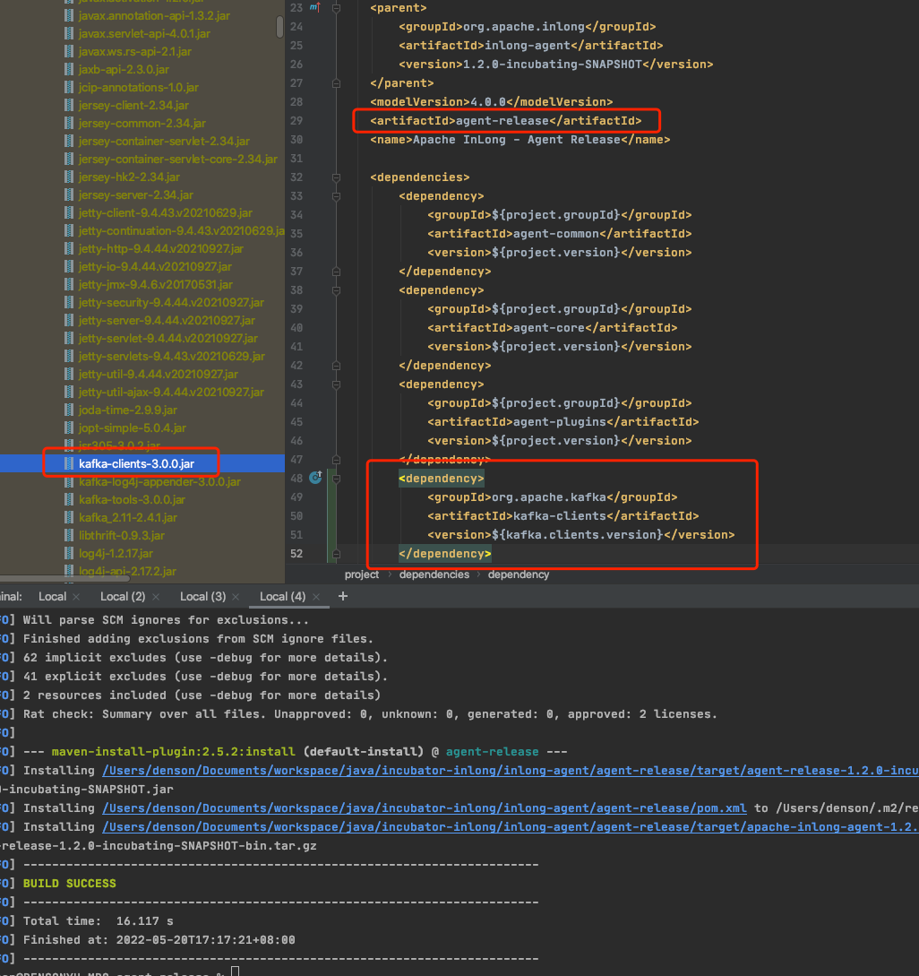The image size is (919, 976).
Task: Collapse the parent tag fold on line 23
Action: pos(336,8)
